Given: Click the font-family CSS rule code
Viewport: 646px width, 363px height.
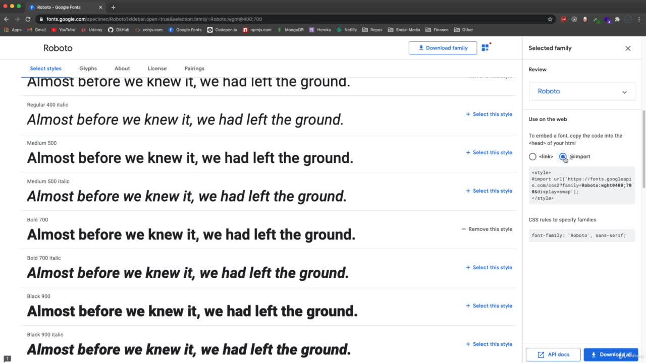Looking at the screenshot, I should [x=582, y=235].
